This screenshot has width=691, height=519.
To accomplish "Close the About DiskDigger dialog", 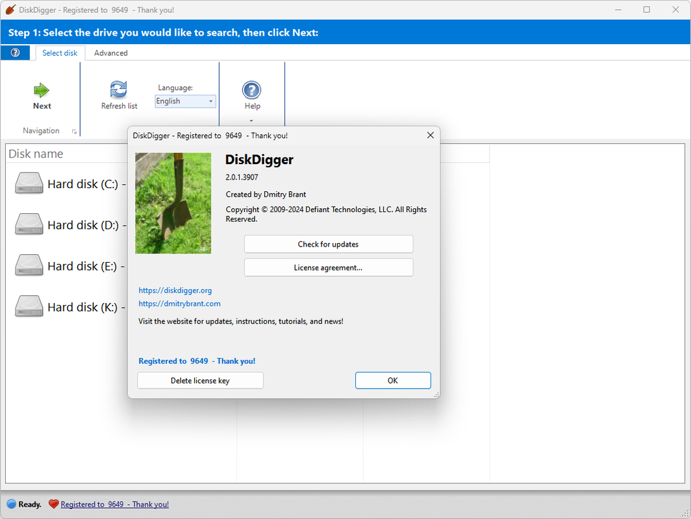I will (430, 135).
